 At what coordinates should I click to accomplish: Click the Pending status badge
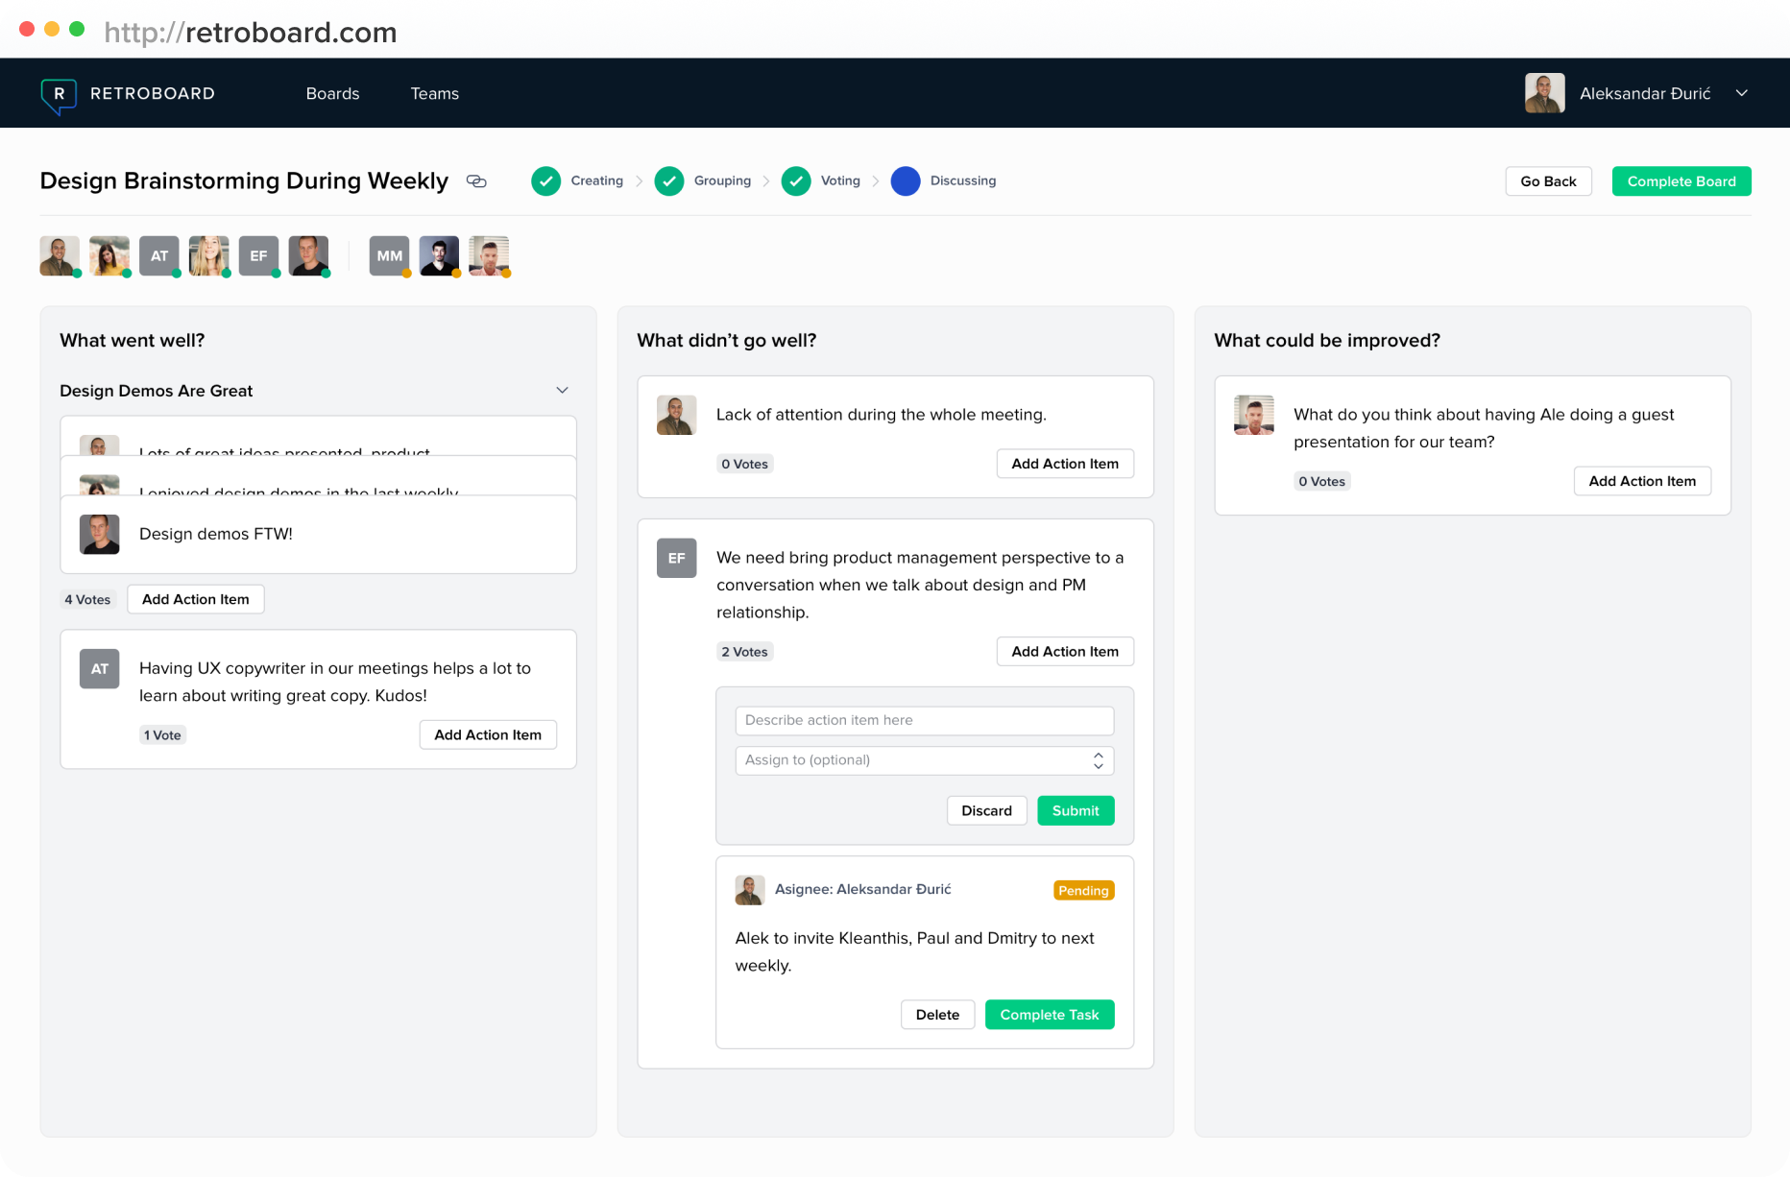pyautogui.click(x=1083, y=890)
